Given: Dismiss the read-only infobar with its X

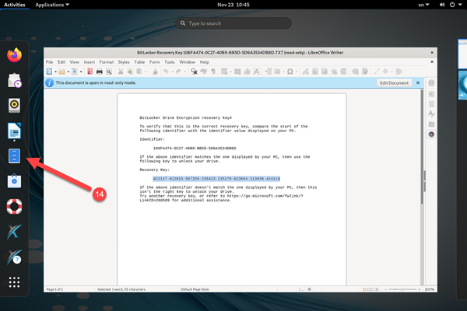Looking at the screenshot, I should [418, 83].
